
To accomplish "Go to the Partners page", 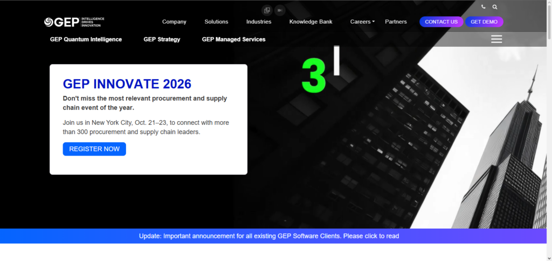I will pos(396,22).
